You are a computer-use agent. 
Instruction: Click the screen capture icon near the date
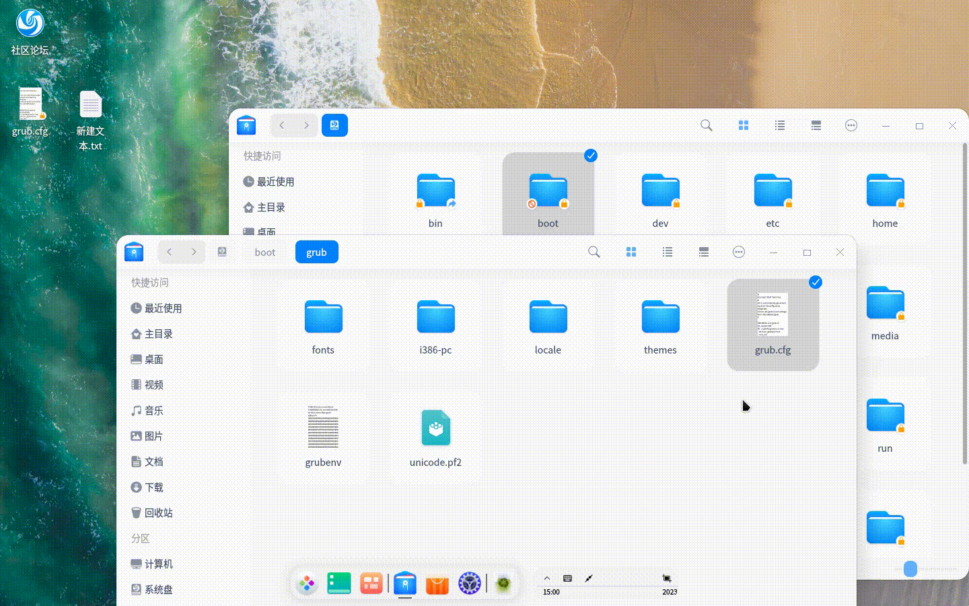[x=667, y=578]
